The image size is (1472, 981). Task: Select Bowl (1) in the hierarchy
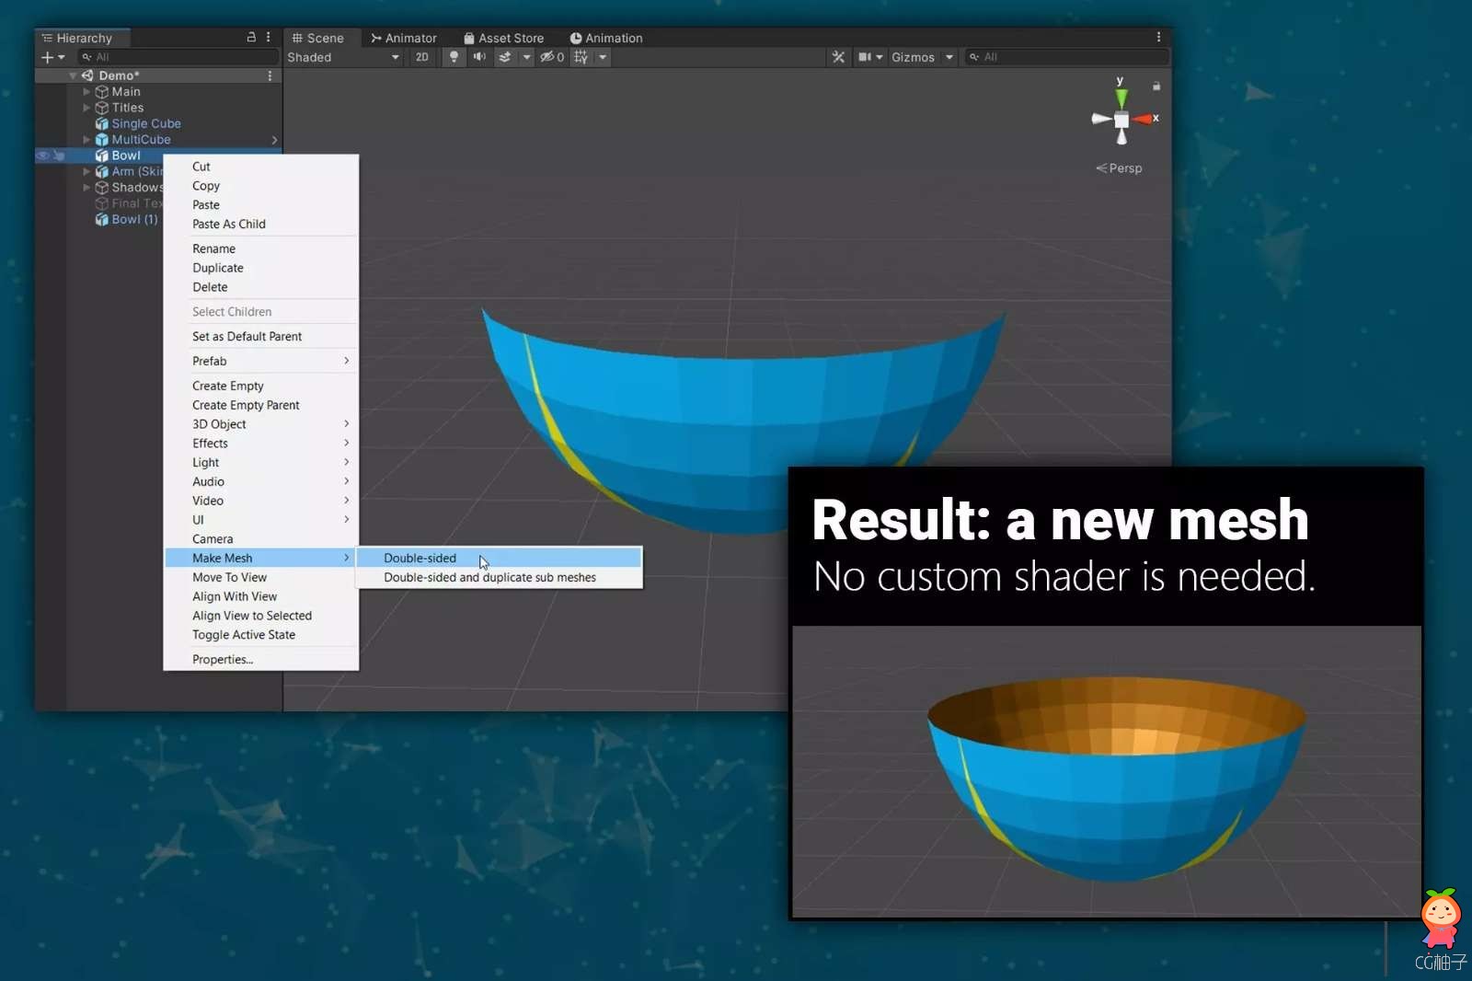pyautogui.click(x=134, y=219)
